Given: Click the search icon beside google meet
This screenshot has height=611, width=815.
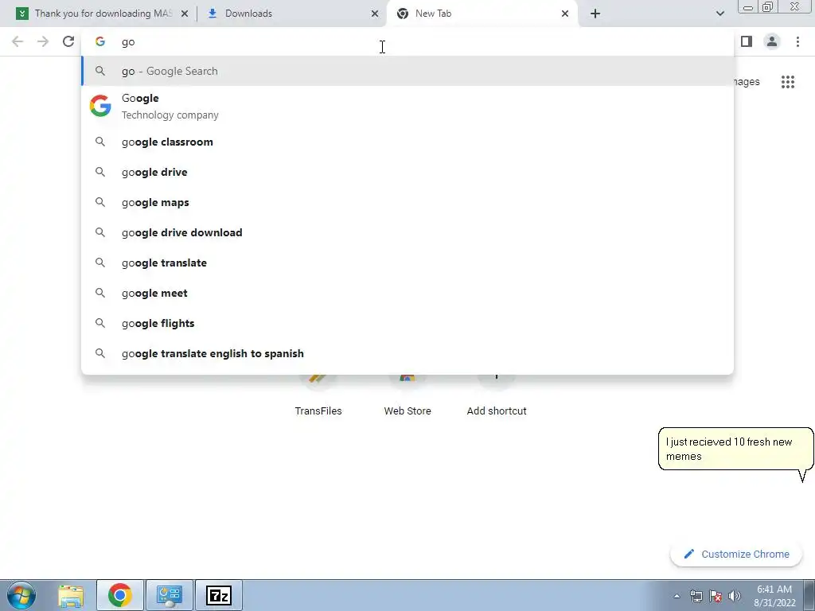Looking at the screenshot, I should pyautogui.click(x=100, y=293).
